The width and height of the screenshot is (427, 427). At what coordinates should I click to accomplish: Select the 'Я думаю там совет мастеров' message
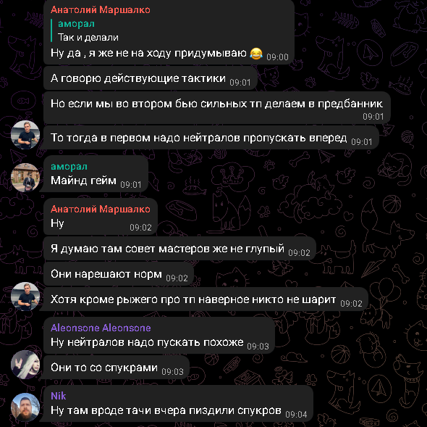(179, 249)
